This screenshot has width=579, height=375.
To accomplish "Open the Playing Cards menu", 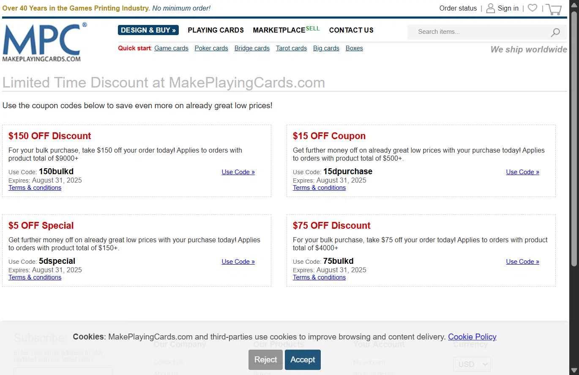I will pyautogui.click(x=216, y=30).
